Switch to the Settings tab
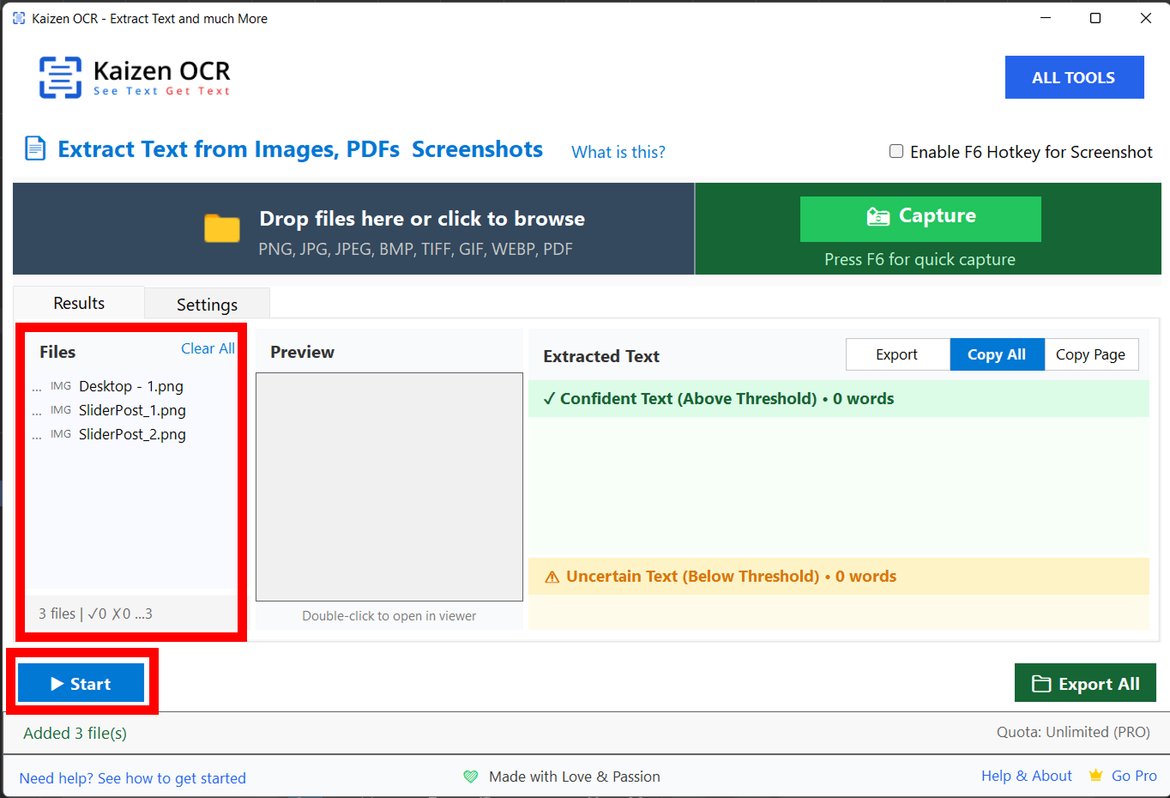This screenshot has width=1170, height=798. [x=207, y=305]
